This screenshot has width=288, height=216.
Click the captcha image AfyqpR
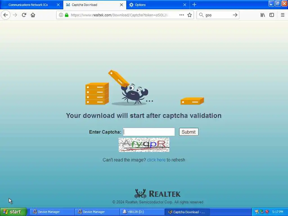tap(144, 145)
